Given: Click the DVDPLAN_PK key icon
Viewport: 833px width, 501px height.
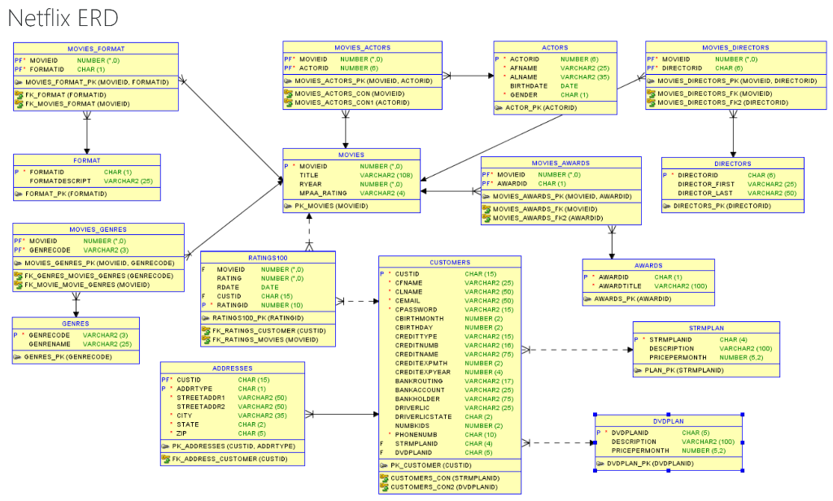Looking at the screenshot, I should (x=600, y=464).
